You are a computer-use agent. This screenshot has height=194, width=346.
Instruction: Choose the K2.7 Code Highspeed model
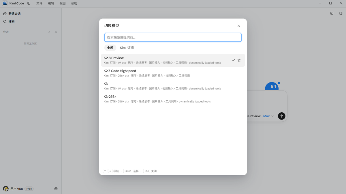(173, 73)
